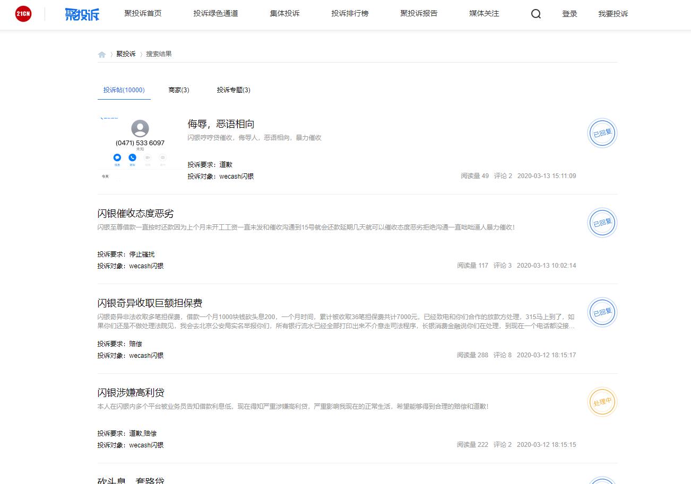Click the 聚投诉 blue site logo
691x484 pixels.
(82, 14)
